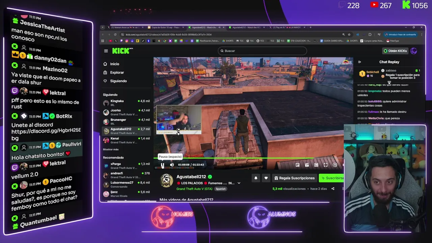432x243 pixels.
Task: Open the browser extensions puzzle icon
Action: [x=370, y=34]
